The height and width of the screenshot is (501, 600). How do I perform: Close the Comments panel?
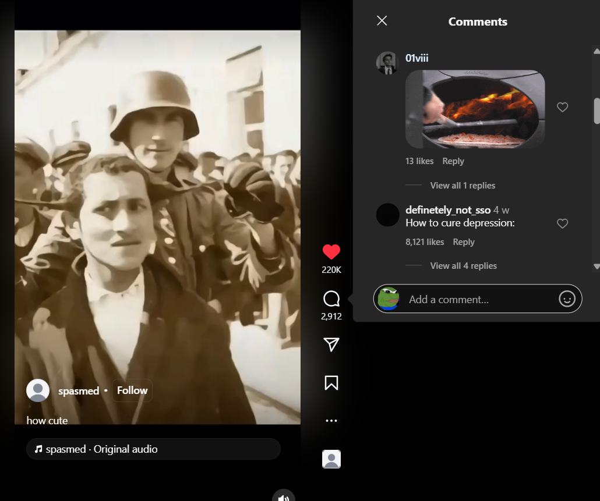pos(382,20)
